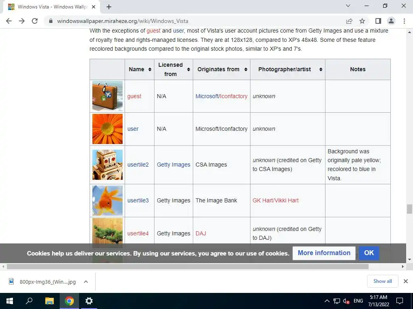Open the robot usertile2 thumbnail
This screenshot has height=309, width=413.
click(107, 165)
